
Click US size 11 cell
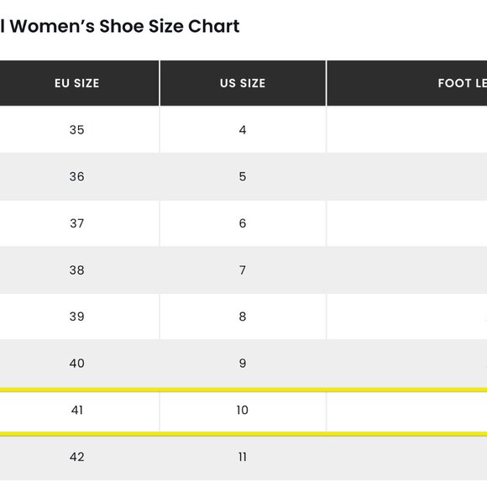click(243, 457)
